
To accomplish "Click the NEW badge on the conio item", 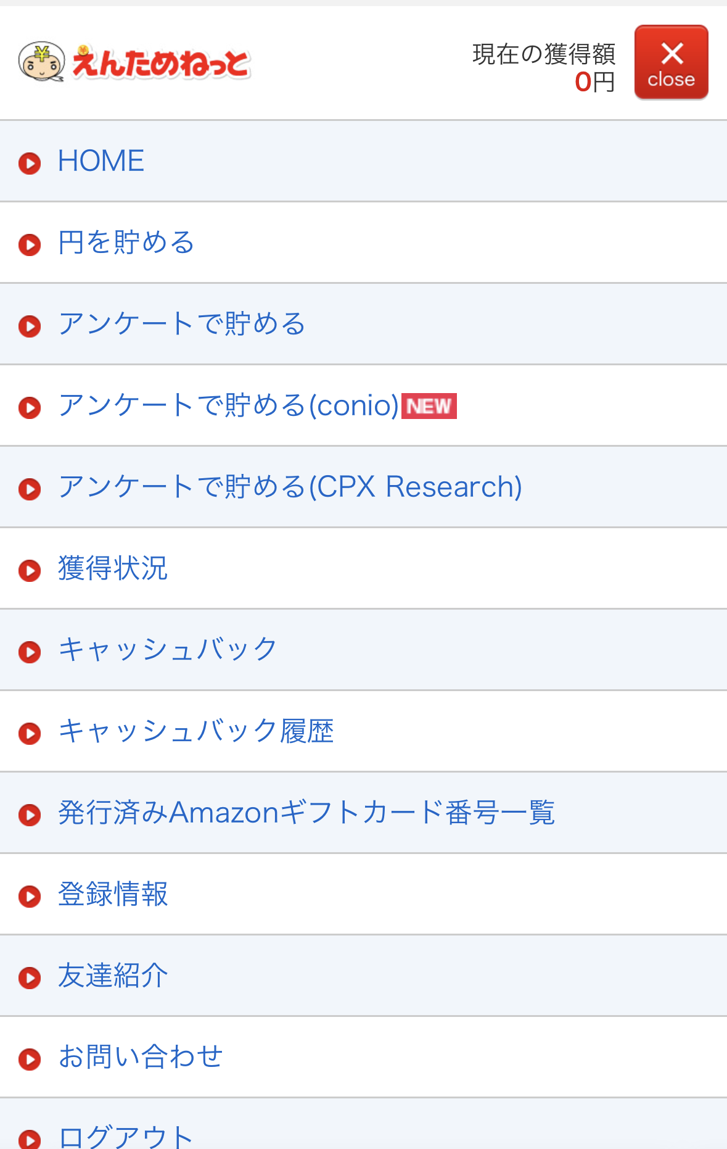I will (x=429, y=406).
